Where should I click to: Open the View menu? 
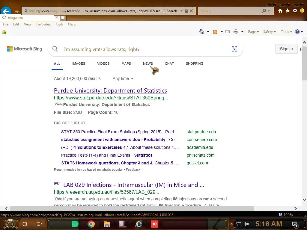pyautogui.click(x=28, y=24)
